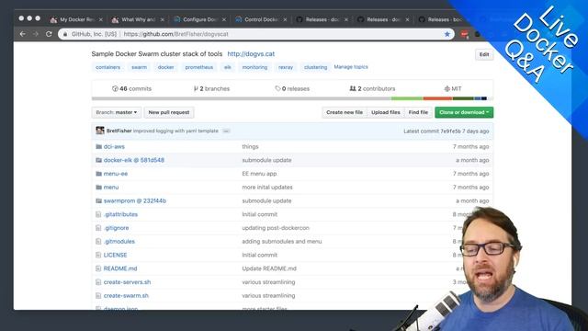Image resolution: width=588 pixels, height=331 pixels.
Task: Select the monitoring topic tag
Action: click(254, 67)
